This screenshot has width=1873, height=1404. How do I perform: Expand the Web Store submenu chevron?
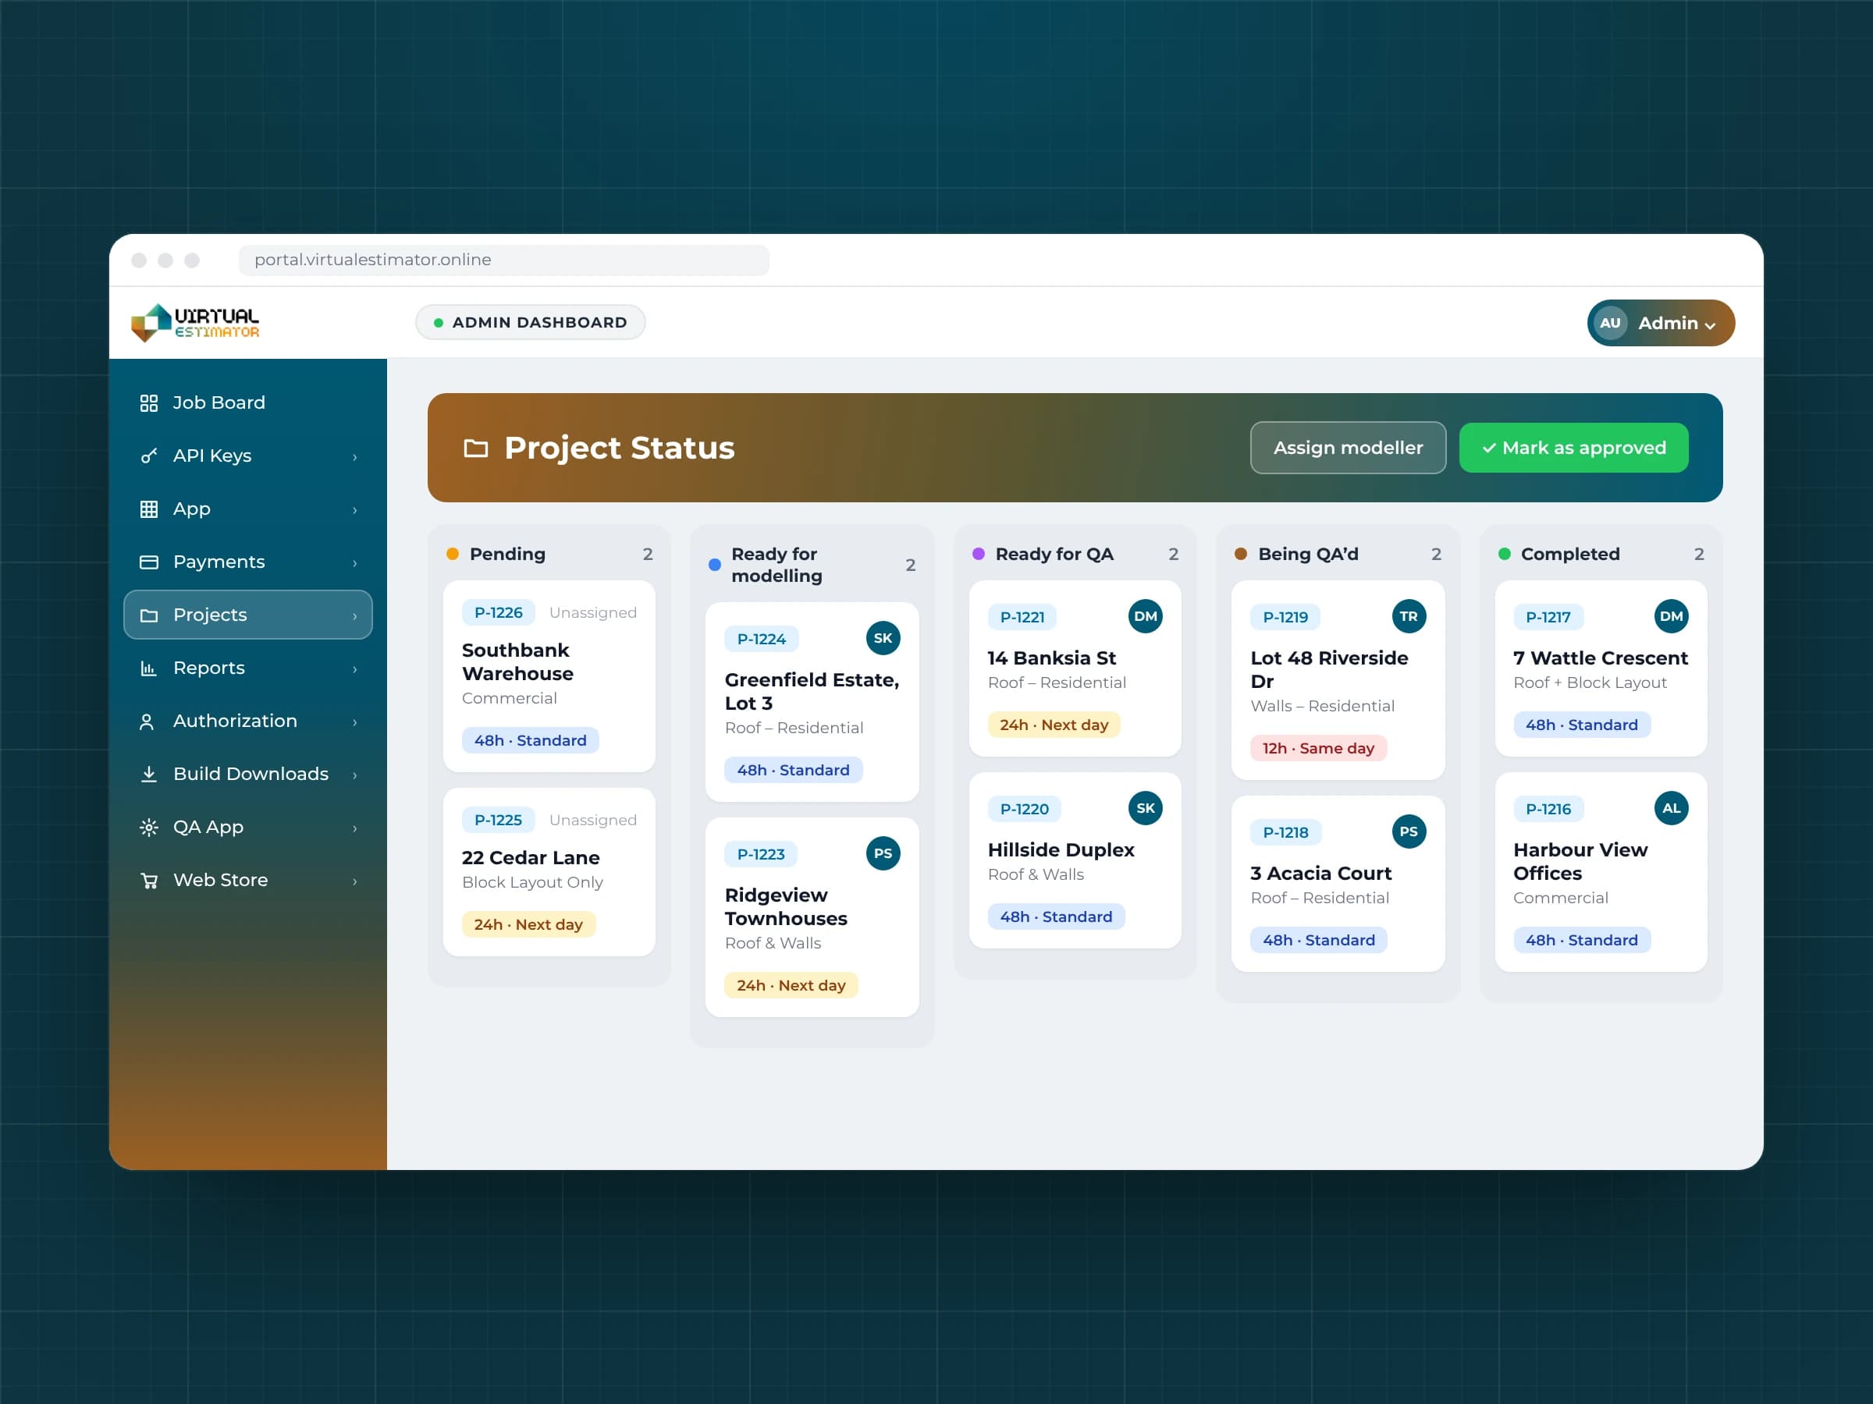355,881
